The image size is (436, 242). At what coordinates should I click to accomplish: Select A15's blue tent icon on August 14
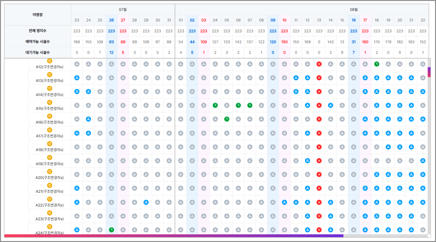(x=331, y=105)
